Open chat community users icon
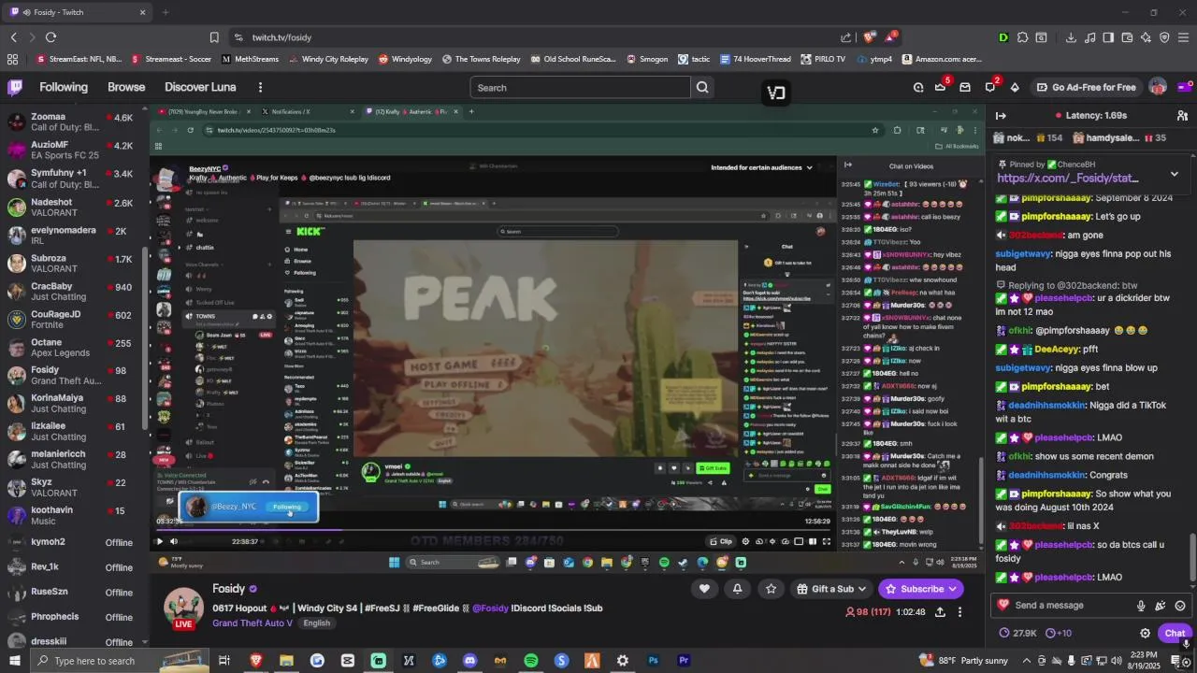Image resolution: width=1197 pixels, height=673 pixels. click(1182, 115)
